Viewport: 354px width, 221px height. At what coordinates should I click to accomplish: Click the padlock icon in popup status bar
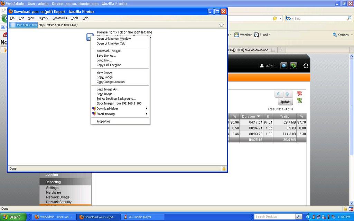[224, 169]
